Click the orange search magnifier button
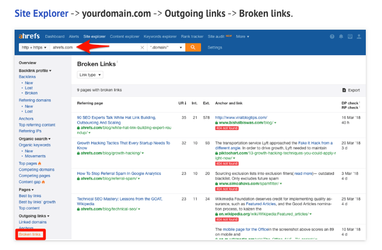 [x=193, y=47]
